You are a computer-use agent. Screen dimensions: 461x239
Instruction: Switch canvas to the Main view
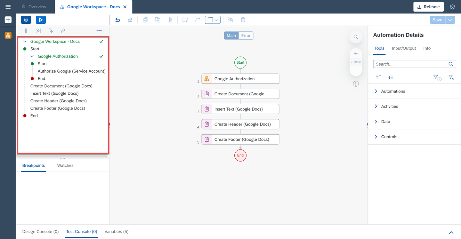[x=231, y=36]
